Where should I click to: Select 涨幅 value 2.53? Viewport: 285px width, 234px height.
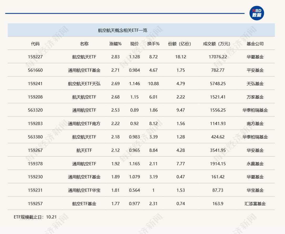(115, 110)
